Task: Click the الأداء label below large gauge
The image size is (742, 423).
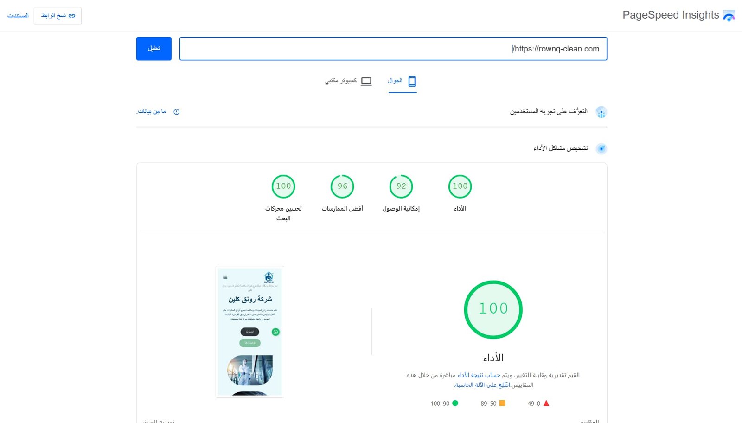Action: click(x=493, y=358)
